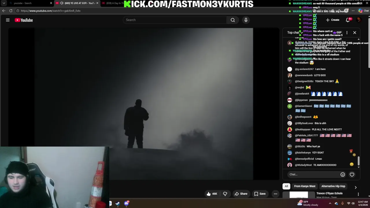Image resolution: width=370 pixels, height=208 pixels.
Task: Open the Copilot Chat sidebar button
Action: pyautogui.click(x=363, y=11)
